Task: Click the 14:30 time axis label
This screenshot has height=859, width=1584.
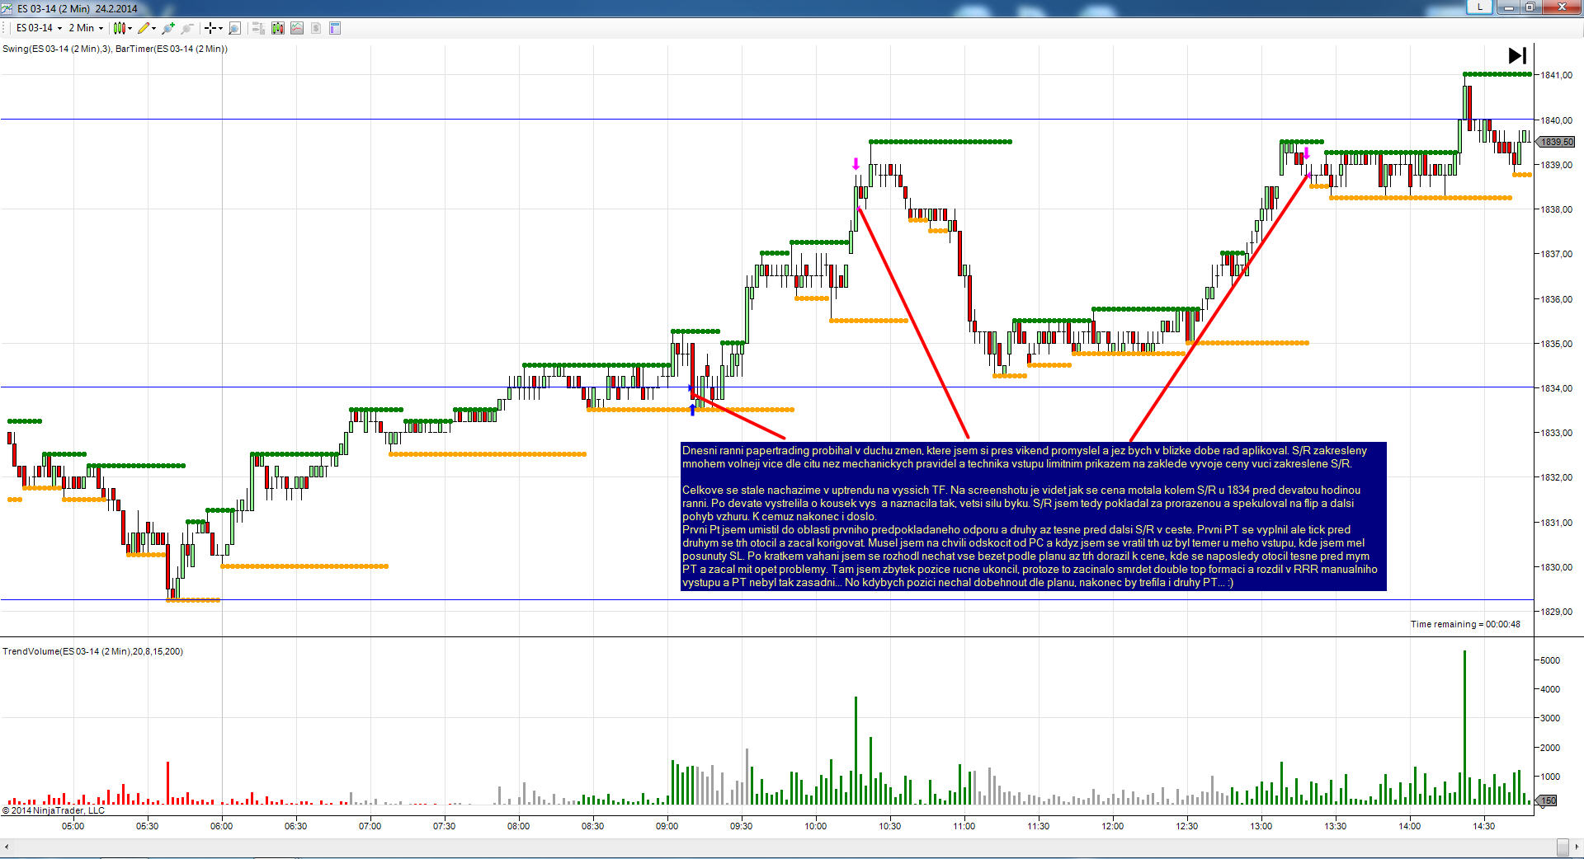Action: (x=1484, y=826)
